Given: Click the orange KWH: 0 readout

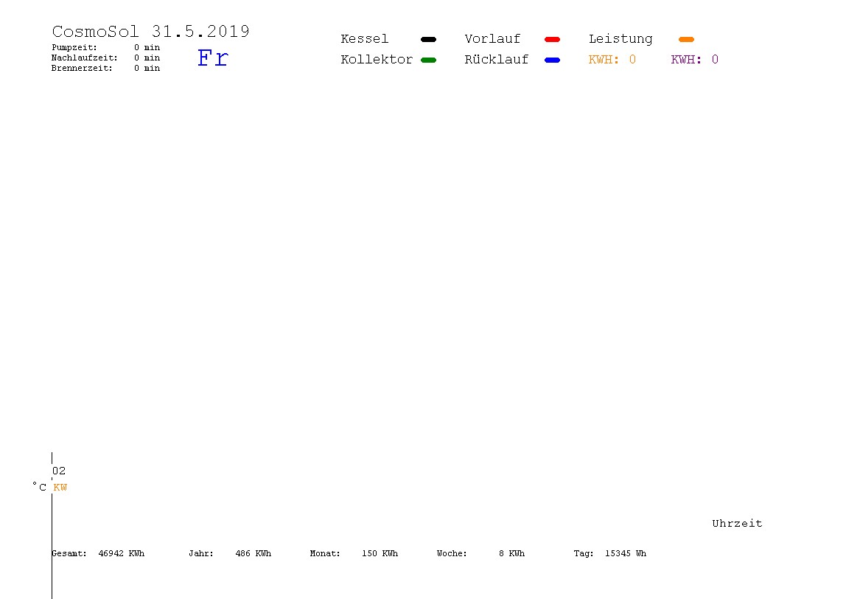Looking at the screenshot, I should 612,60.
